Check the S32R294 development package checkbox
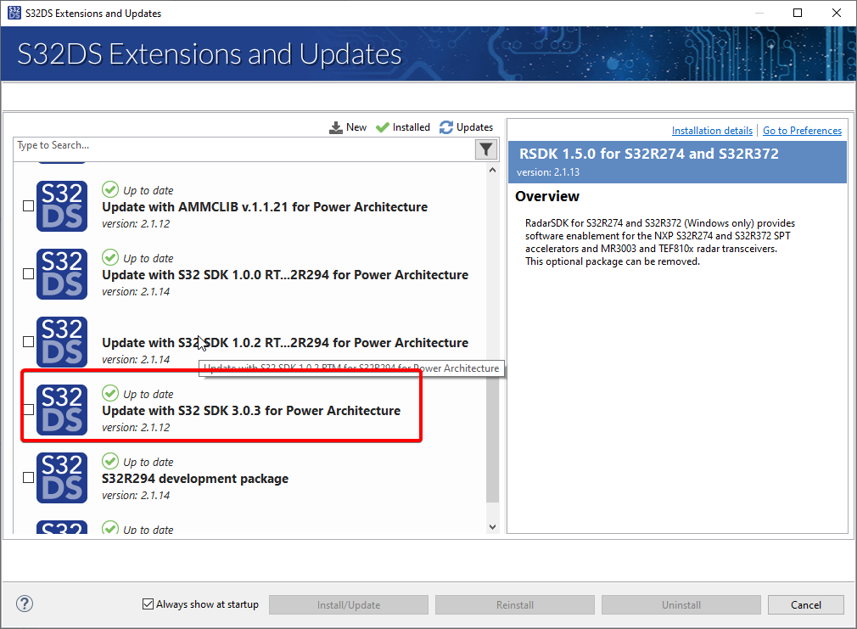 click(28, 477)
